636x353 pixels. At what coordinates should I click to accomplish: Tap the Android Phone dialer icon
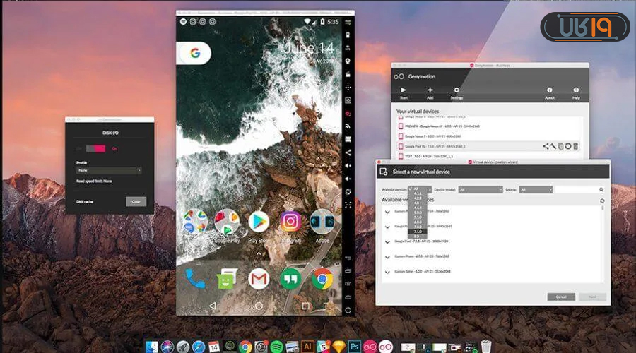click(195, 279)
